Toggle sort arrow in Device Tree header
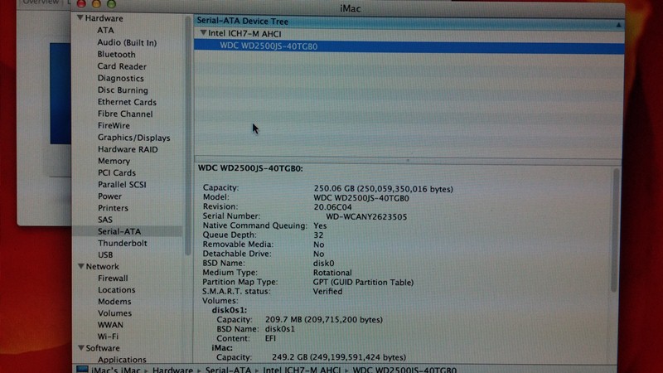This screenshot has height=373, width=663. [618, 25]
